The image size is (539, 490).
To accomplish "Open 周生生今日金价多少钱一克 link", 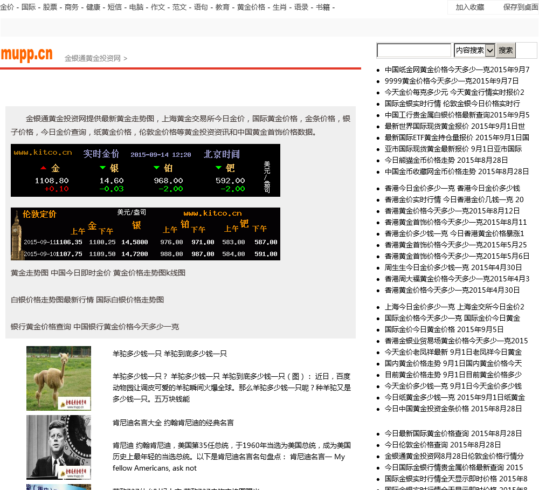I will (x=453, y=267).
